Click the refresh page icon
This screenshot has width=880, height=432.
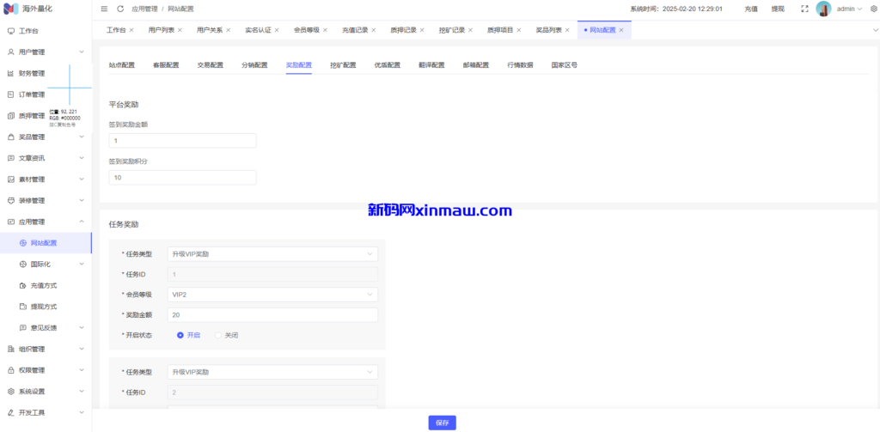point(120,9)
